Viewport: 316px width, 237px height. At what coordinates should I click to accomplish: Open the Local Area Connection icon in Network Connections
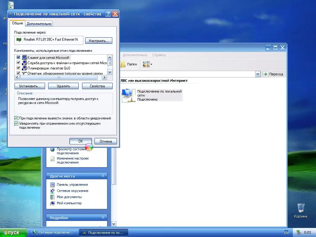(128, 95)
